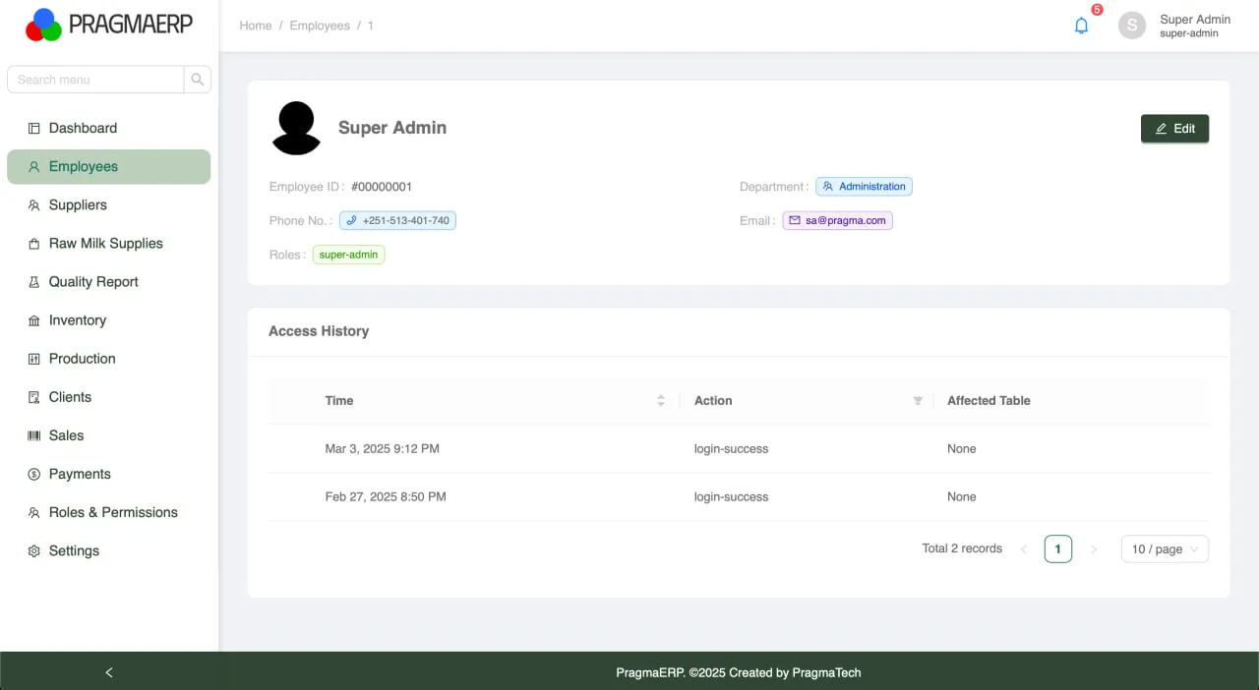Open Clients menu item
The width and height of the screenshot is (1259, 690).
coord(108,397)
